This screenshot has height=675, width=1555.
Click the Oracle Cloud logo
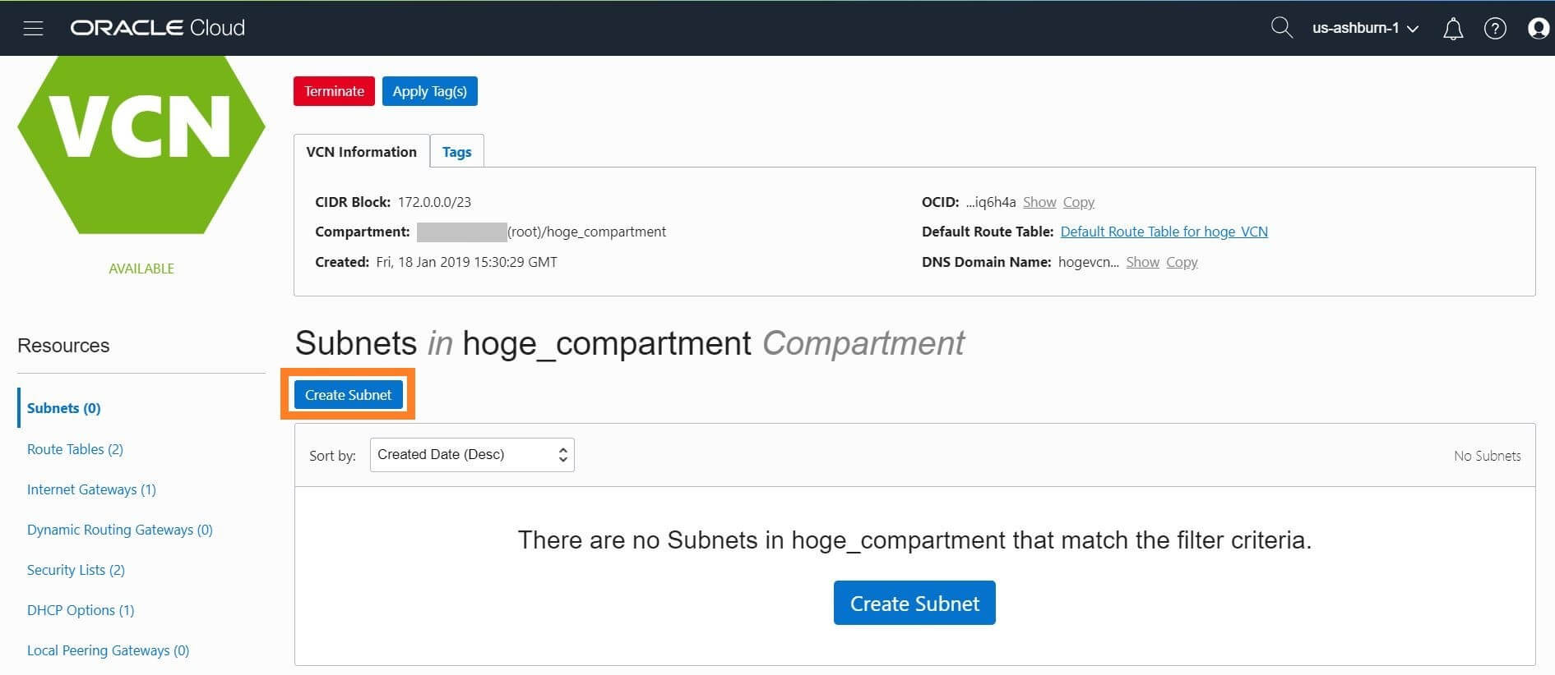coord(157,28)
